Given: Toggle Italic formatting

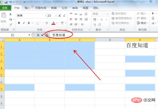Looking at the screenshot, I should [24, 23].
